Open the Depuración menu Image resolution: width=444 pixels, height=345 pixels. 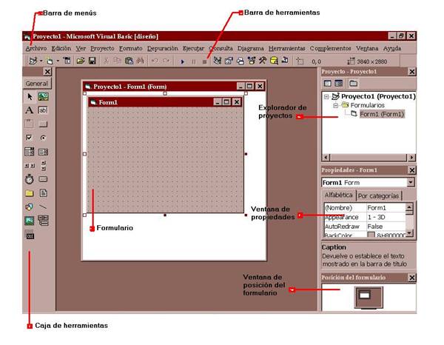pos(163,48)
